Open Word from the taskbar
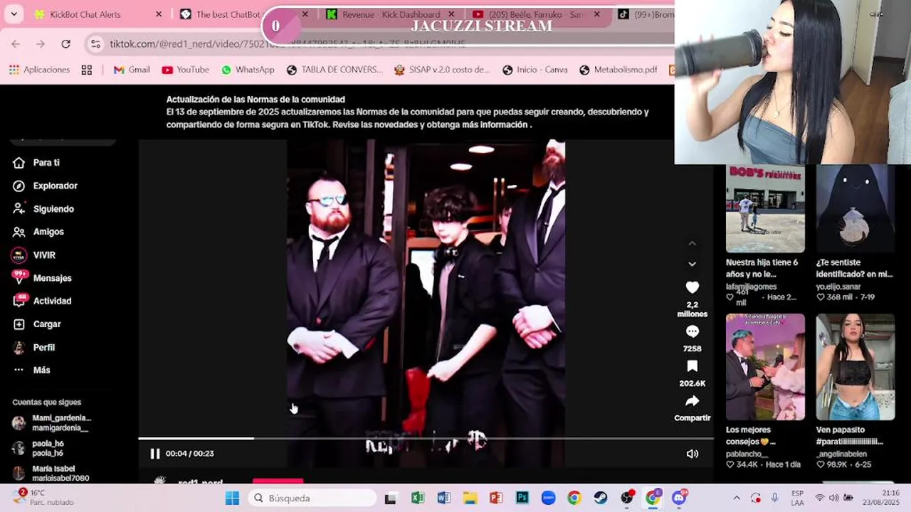911x512 pixels. (443, 498)
